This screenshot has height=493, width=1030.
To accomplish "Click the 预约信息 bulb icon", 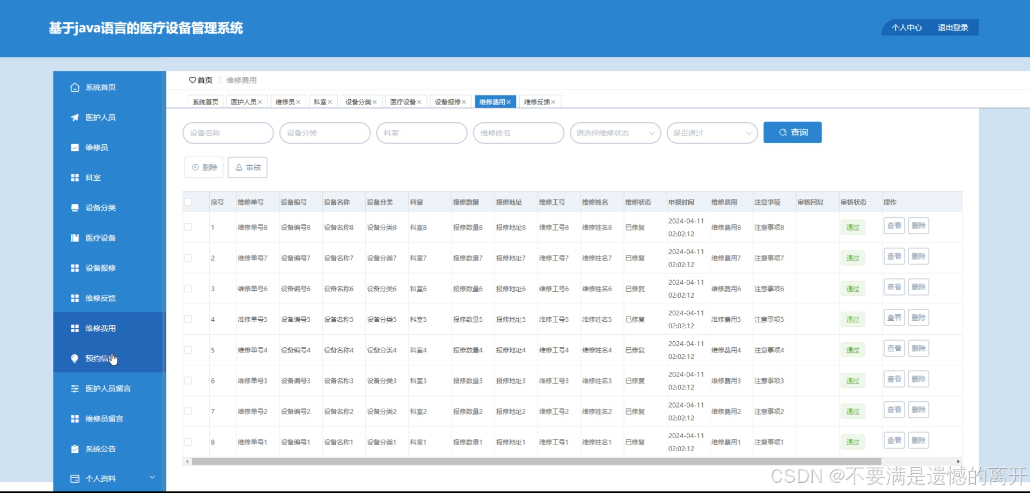I will tap(75, 358).
